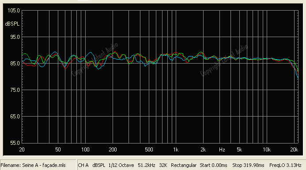Select the CH A channel indicator
Viewport: 306px width, 170px height.
(83, 165)
